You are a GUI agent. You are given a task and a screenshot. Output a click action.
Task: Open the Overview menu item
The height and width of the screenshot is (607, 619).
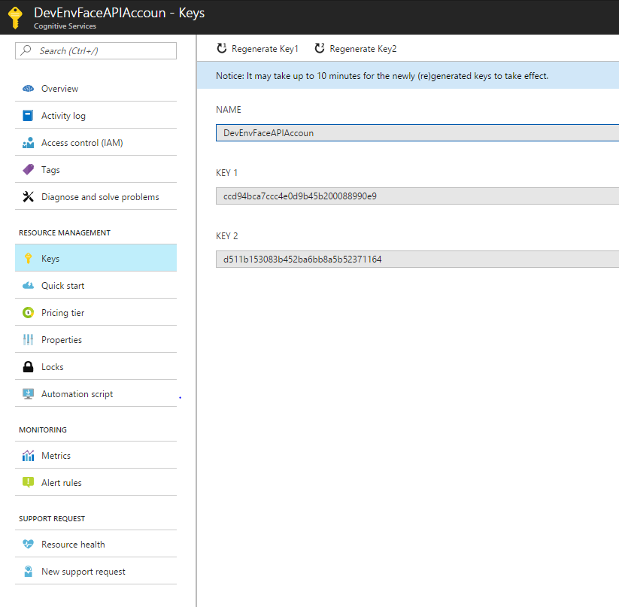pos(96,89)
